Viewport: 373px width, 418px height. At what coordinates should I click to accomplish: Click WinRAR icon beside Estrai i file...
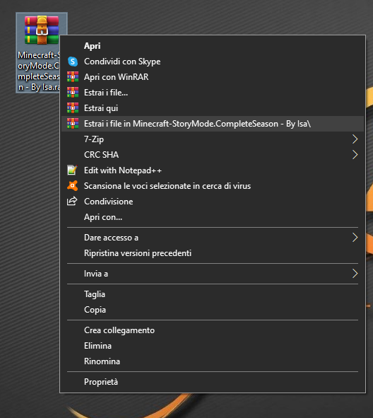(x=73, y=93)
